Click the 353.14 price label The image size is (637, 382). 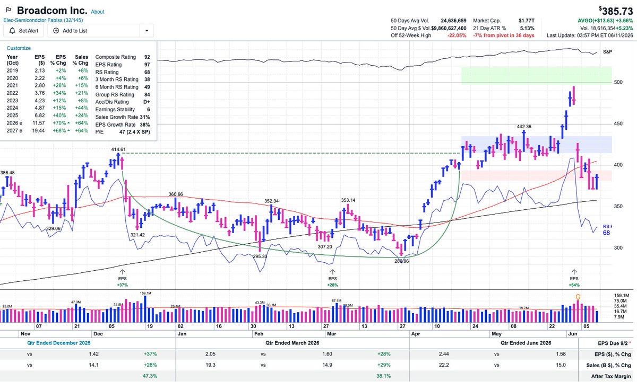(348, 200)
